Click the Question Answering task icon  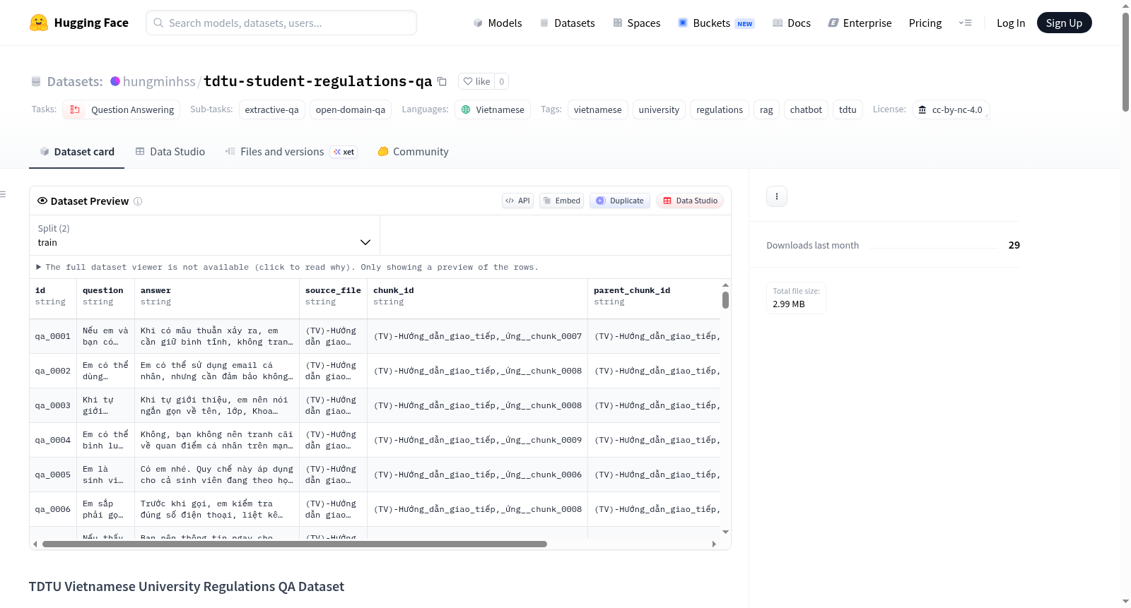tap(74, 109)
